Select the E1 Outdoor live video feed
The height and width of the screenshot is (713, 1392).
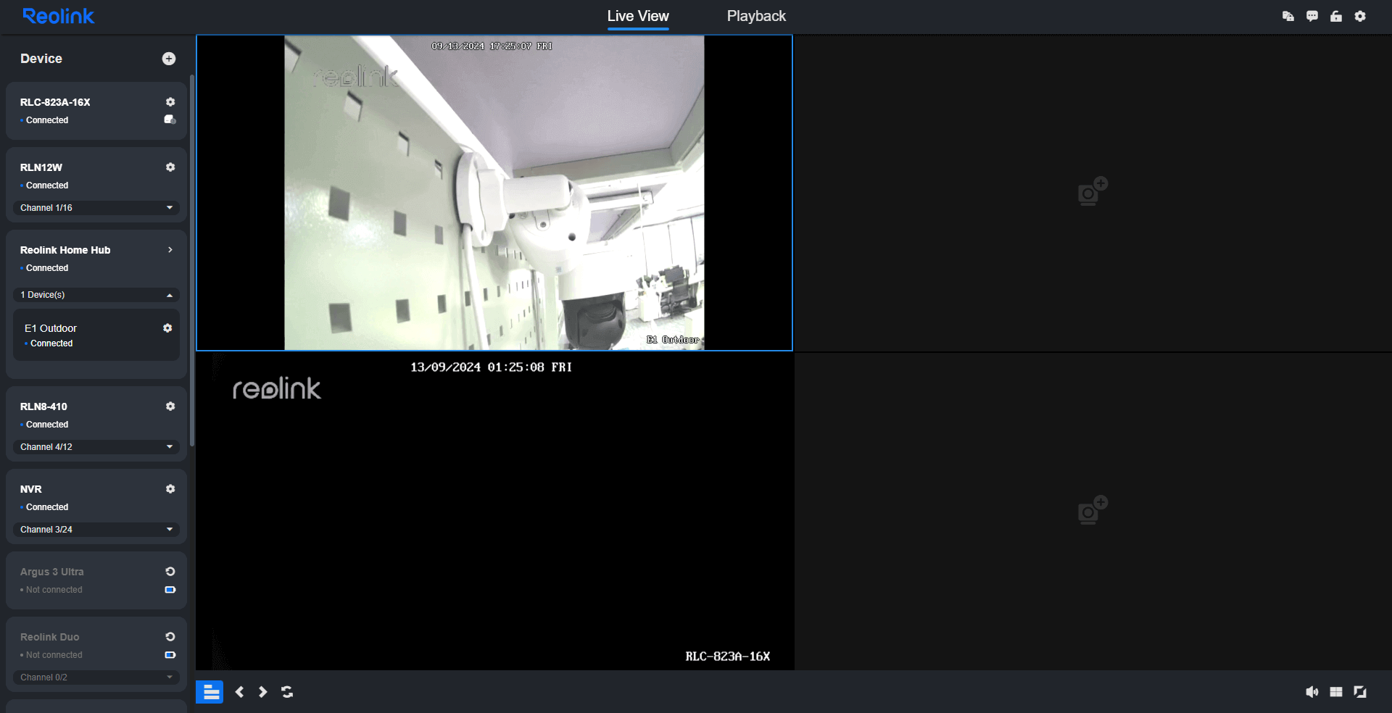pos(494,193)
